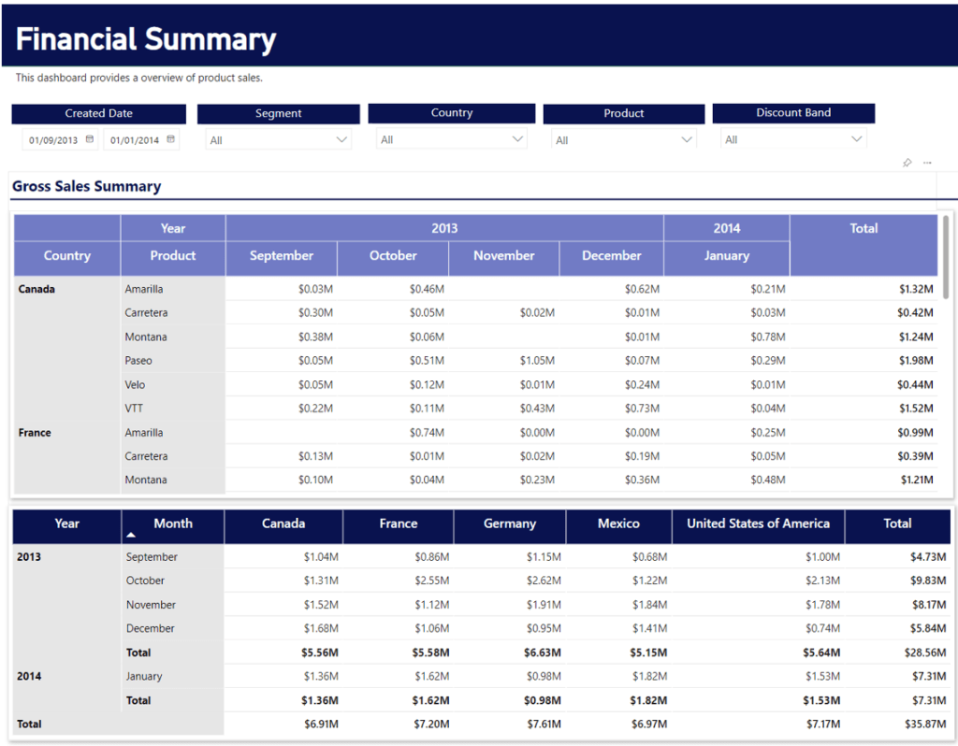Sort by the Canada column header
This screenshot has width=958, height=746.
(283, 525)
